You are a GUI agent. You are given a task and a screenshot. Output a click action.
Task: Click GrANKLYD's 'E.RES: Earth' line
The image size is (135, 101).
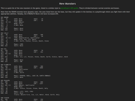[19, 73]
